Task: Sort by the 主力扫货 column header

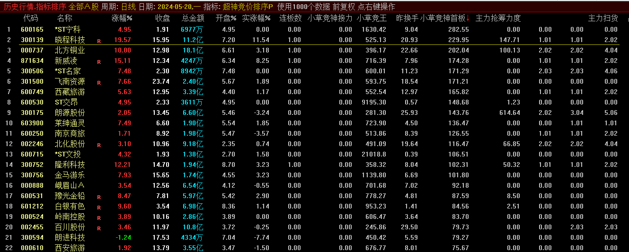Action: [603, 18]
